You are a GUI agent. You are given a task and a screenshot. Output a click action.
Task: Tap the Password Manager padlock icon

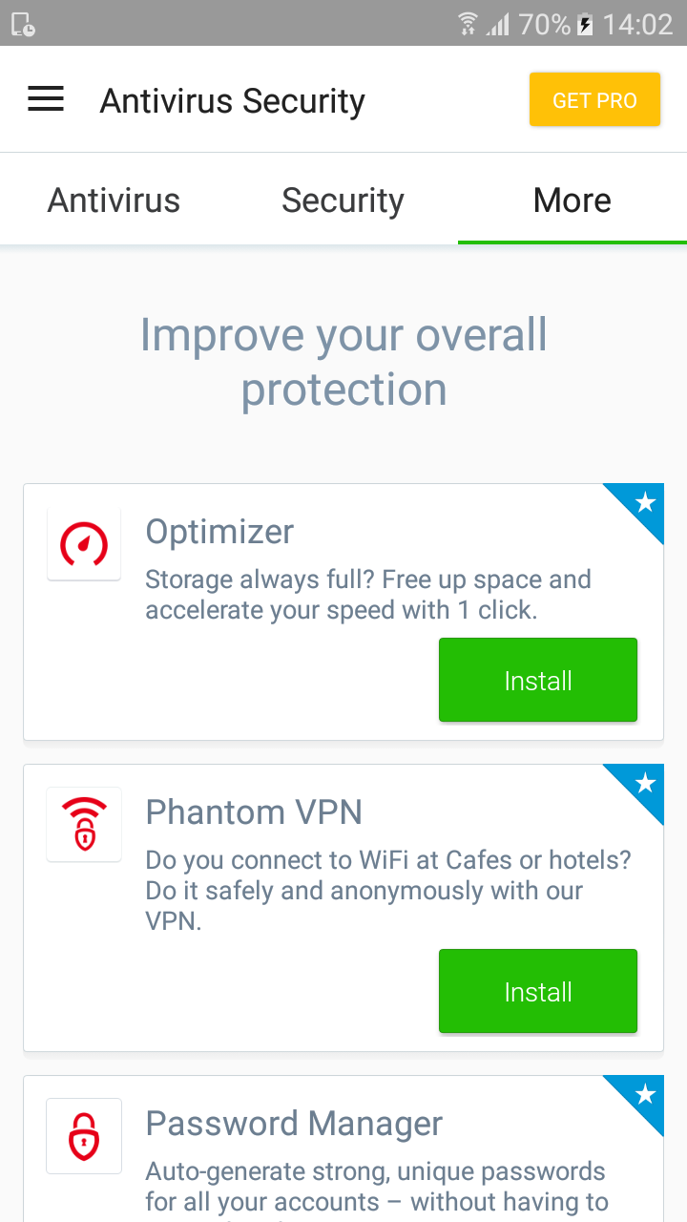[84, 1135]
